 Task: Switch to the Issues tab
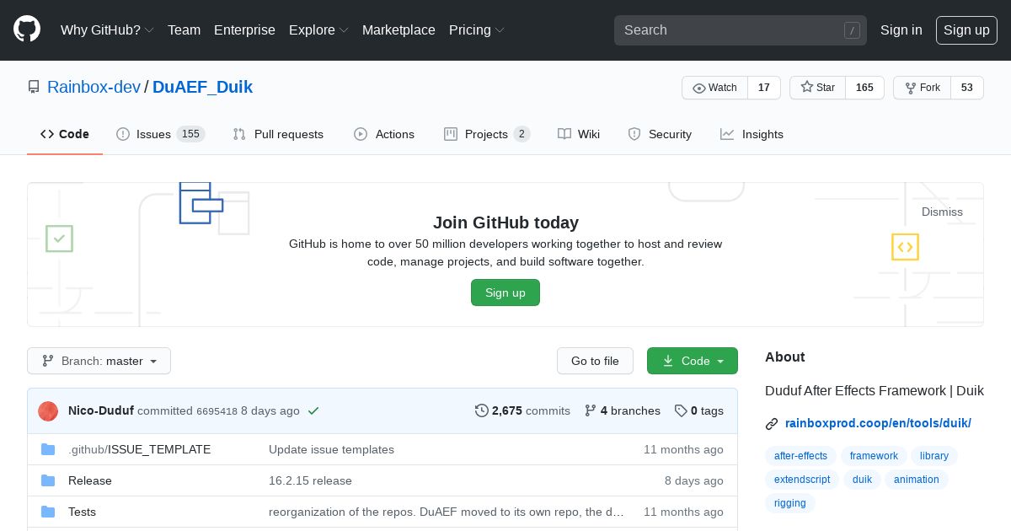(x=160, y=134)
